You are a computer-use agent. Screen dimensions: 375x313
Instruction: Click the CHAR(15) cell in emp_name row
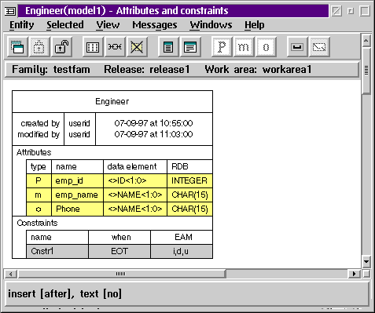189,195
